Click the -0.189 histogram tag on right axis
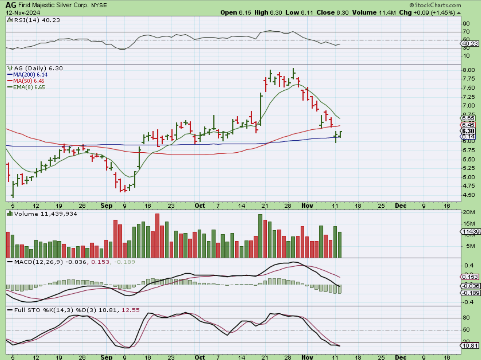The width and height of the screenshot is (481, 360). 470,293
